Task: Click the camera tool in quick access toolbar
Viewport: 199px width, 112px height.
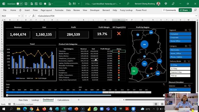Action: tap(41, 4)
